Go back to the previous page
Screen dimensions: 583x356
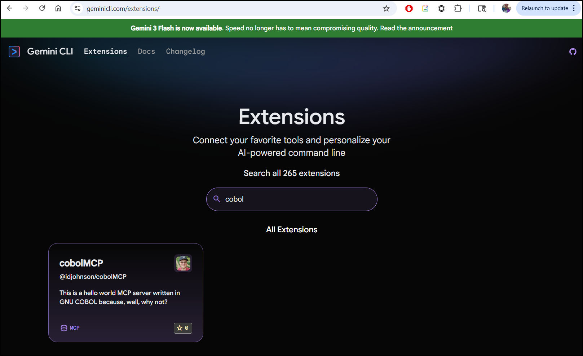[10, 8]
